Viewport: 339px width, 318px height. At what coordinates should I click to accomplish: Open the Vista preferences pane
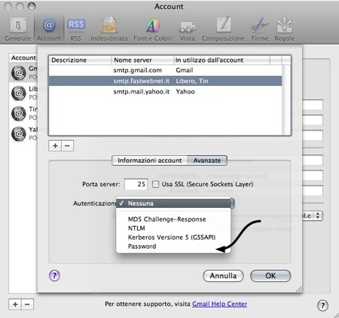click(188, 29)
